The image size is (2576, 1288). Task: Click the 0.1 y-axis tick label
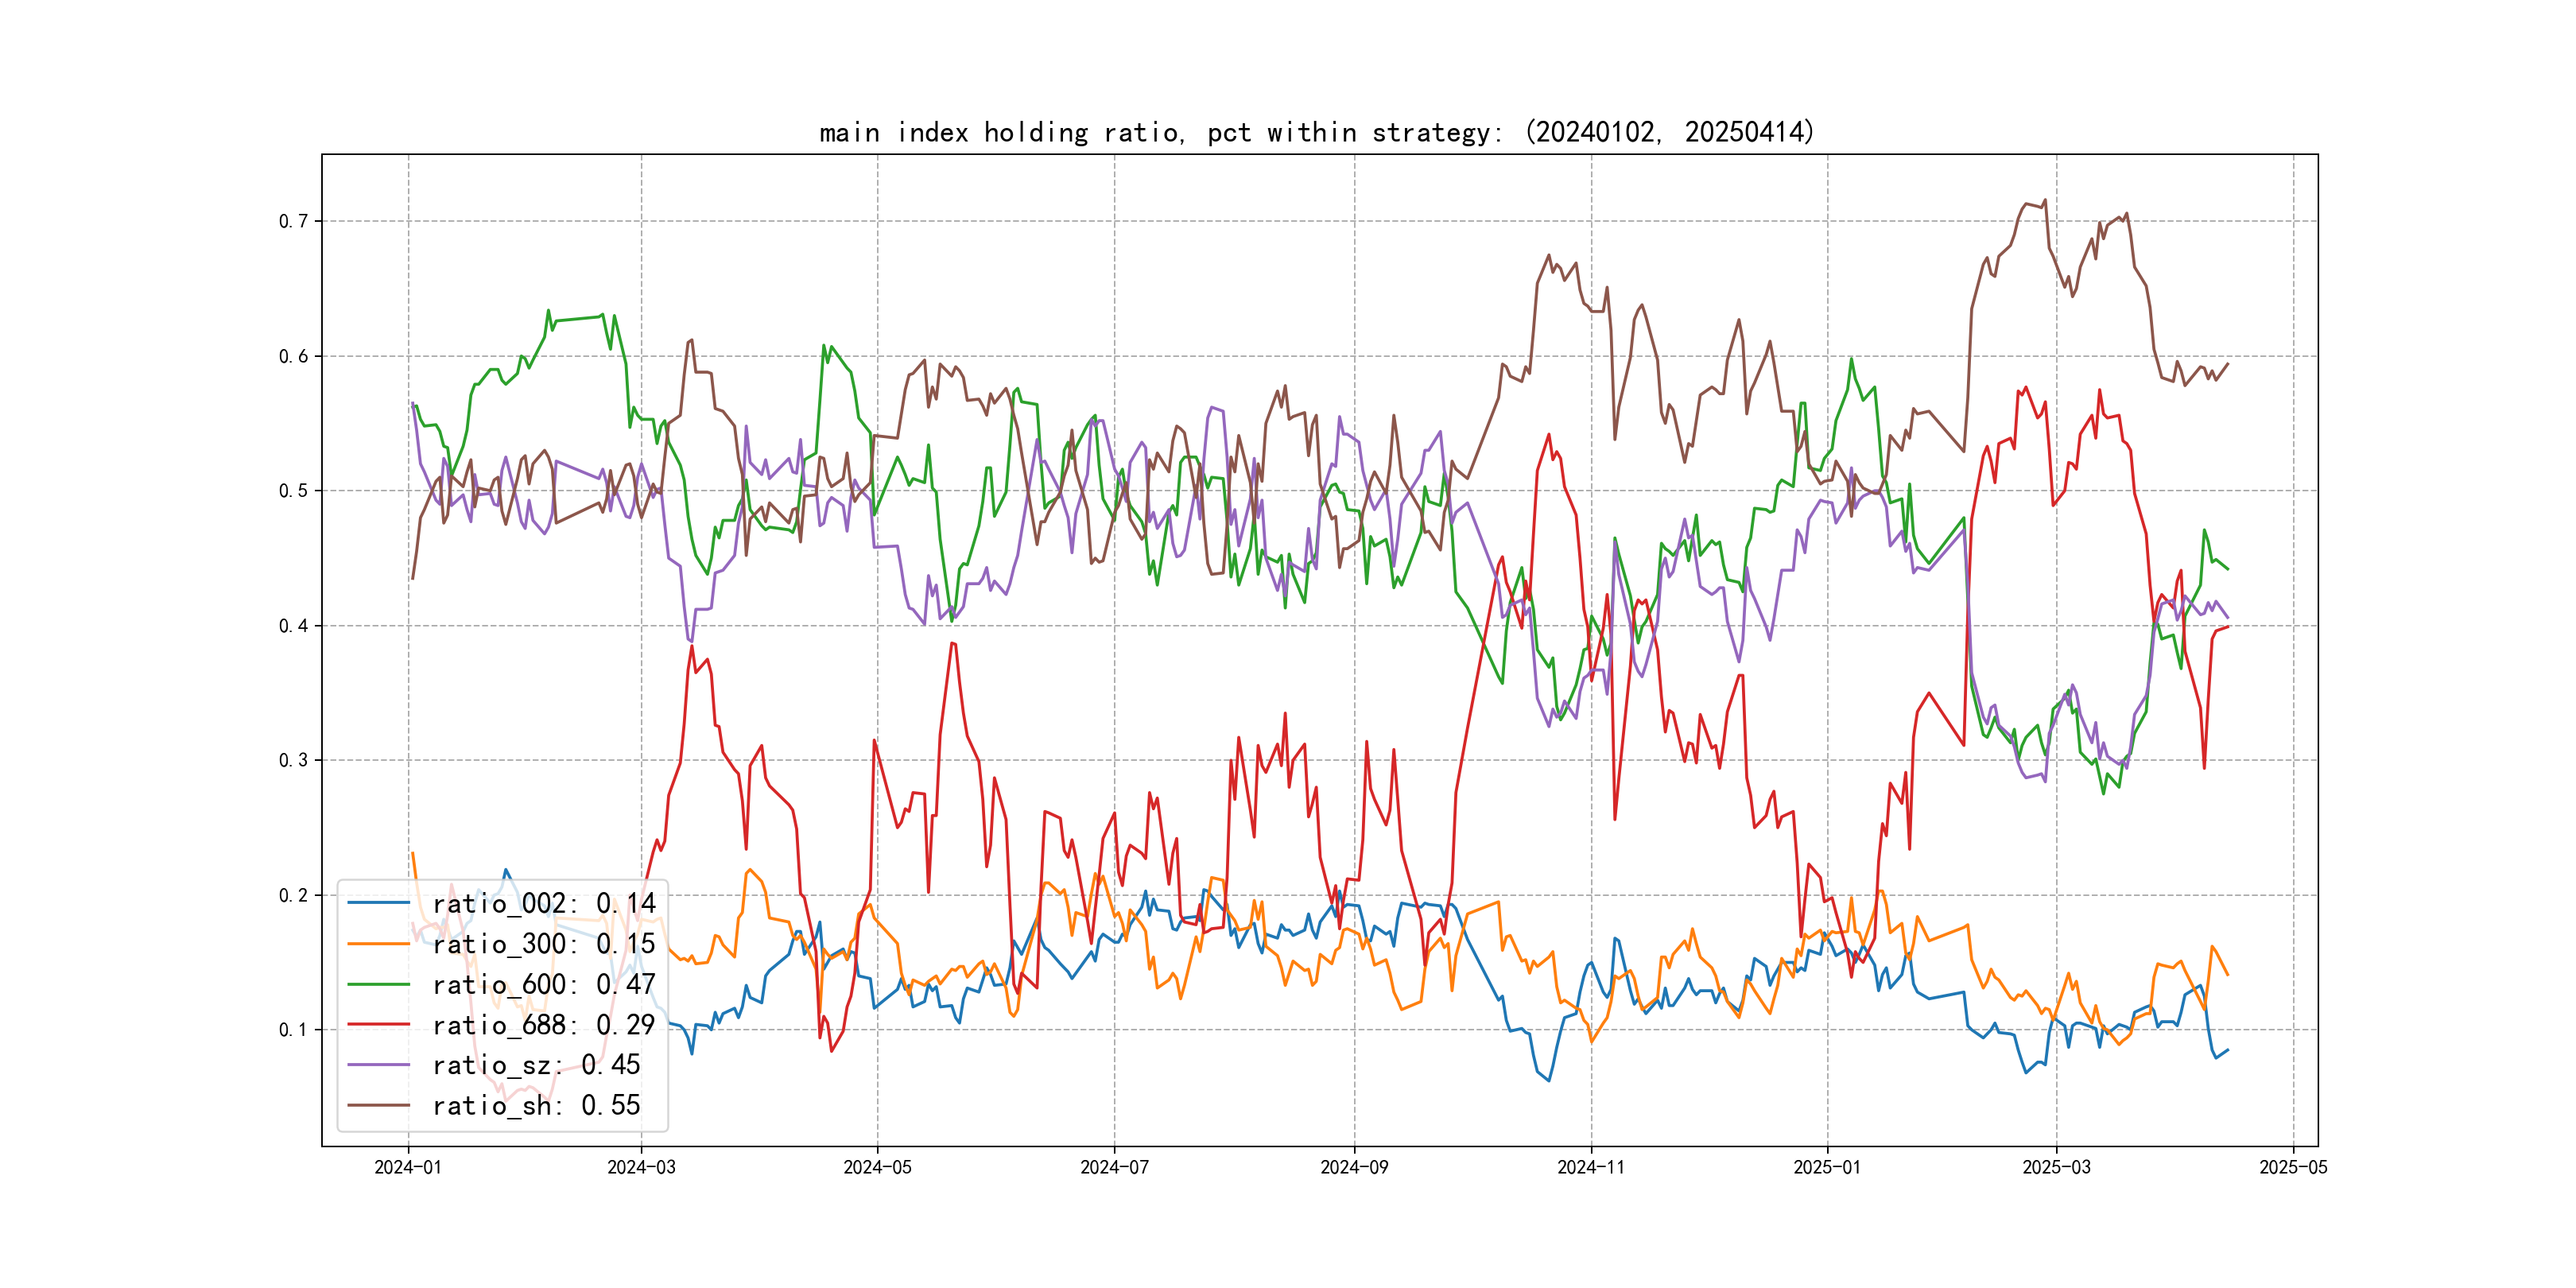293,1030
